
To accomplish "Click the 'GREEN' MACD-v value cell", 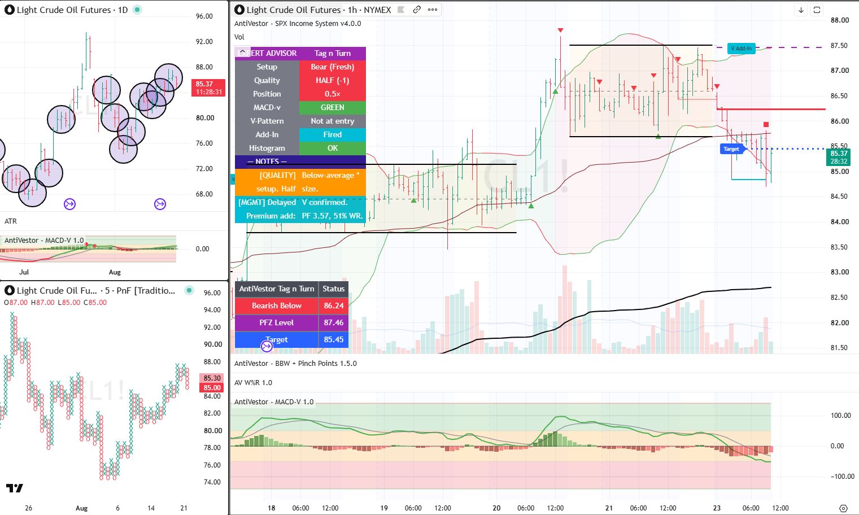I will 333,107.
